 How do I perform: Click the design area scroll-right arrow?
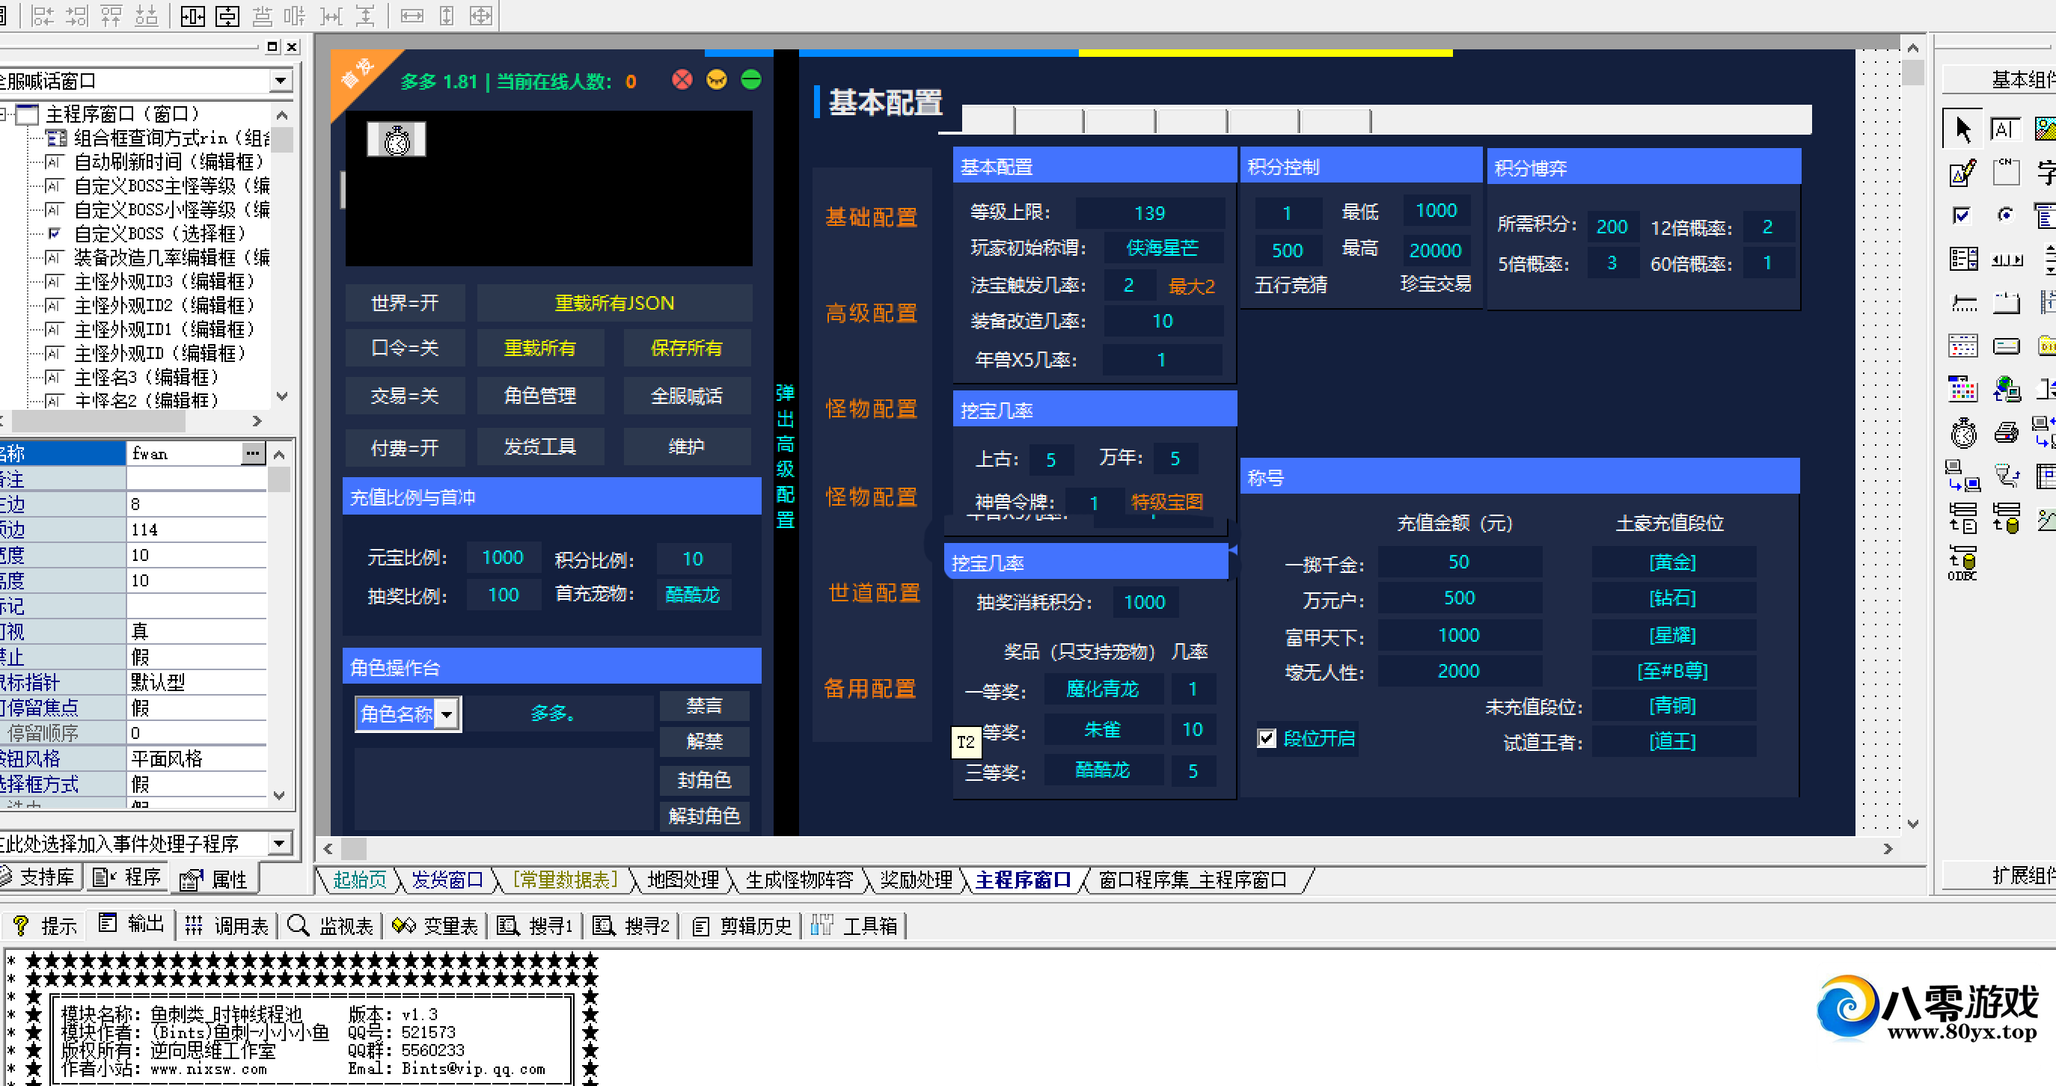click(1888, 849)
